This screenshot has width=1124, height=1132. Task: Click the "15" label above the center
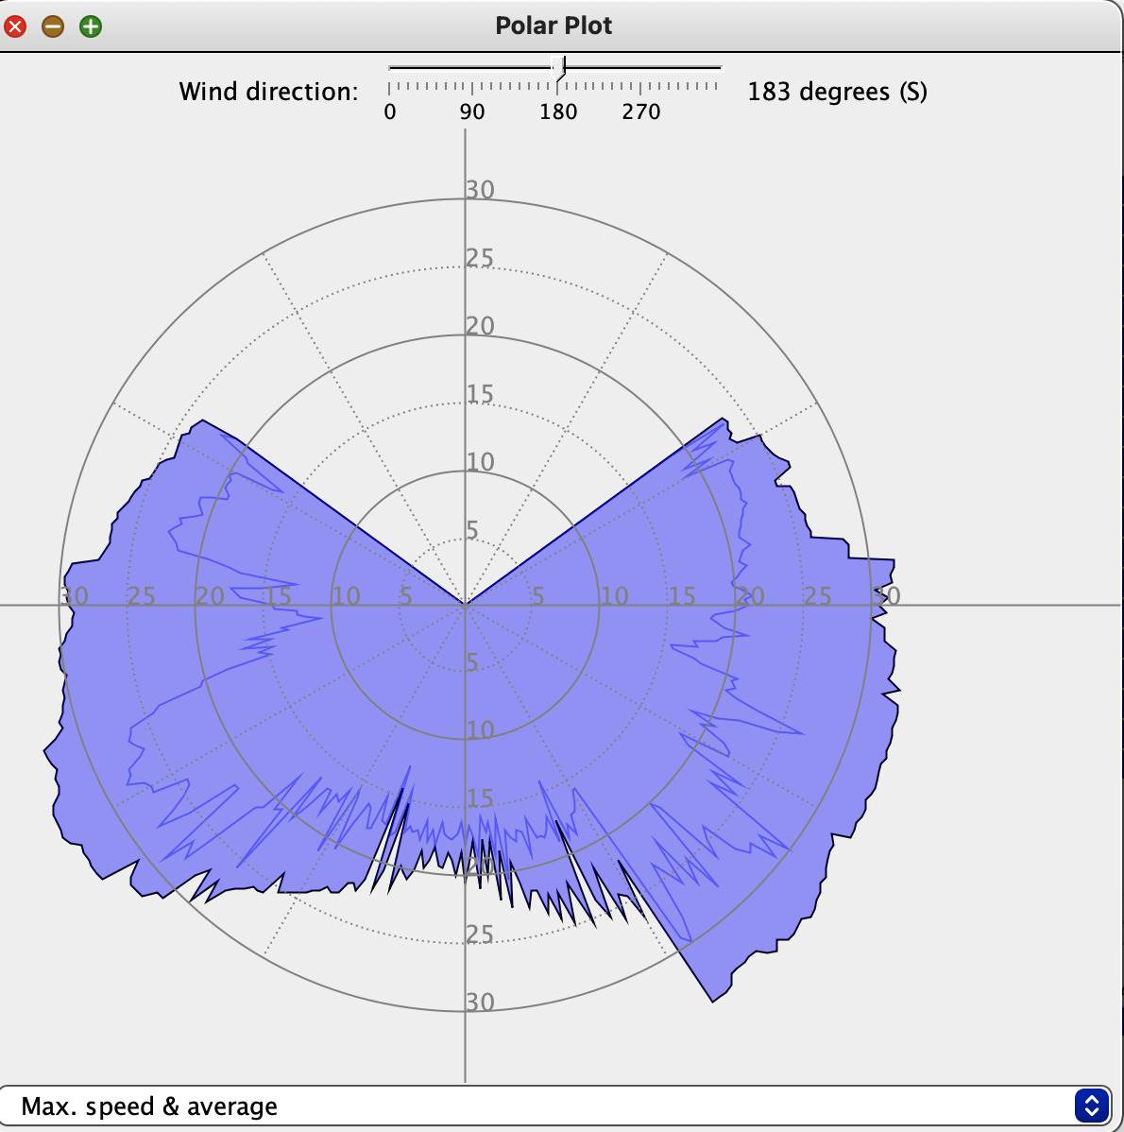(480, 394)
